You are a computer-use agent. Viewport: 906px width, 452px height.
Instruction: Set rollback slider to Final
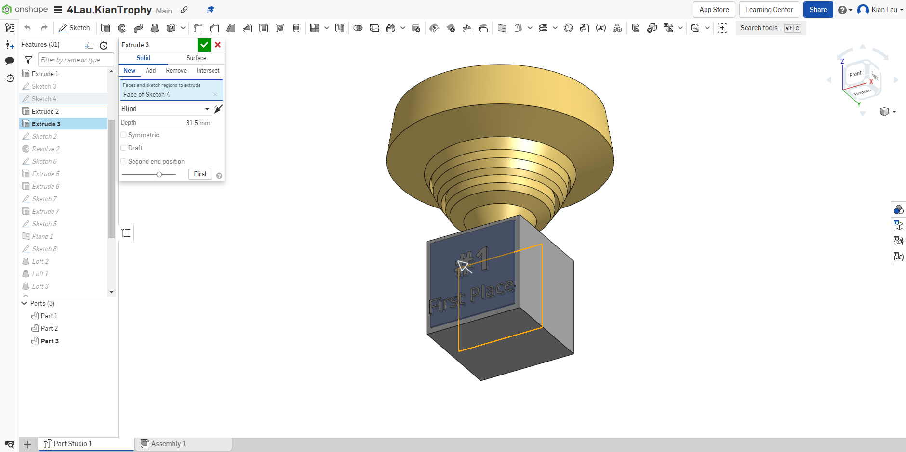200,174
